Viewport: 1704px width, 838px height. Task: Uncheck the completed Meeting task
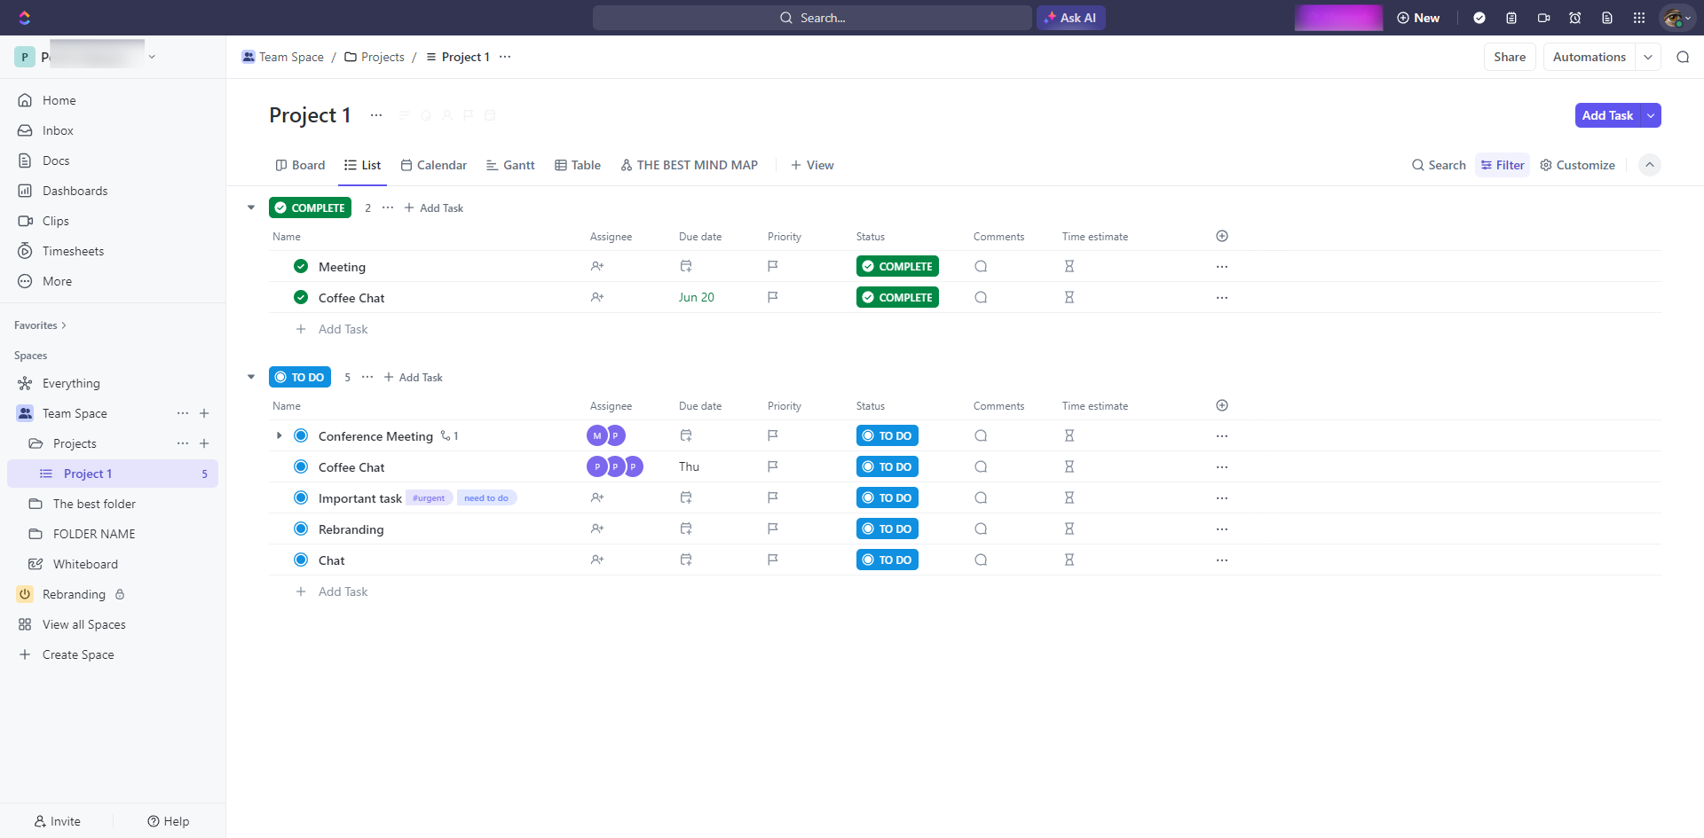[x=301, y=266]
